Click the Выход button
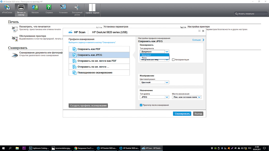This screenshot has height=151, width=269. 198,114
